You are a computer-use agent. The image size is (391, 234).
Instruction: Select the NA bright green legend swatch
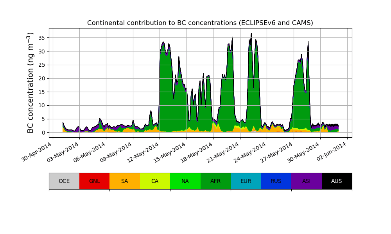[185, 181]
